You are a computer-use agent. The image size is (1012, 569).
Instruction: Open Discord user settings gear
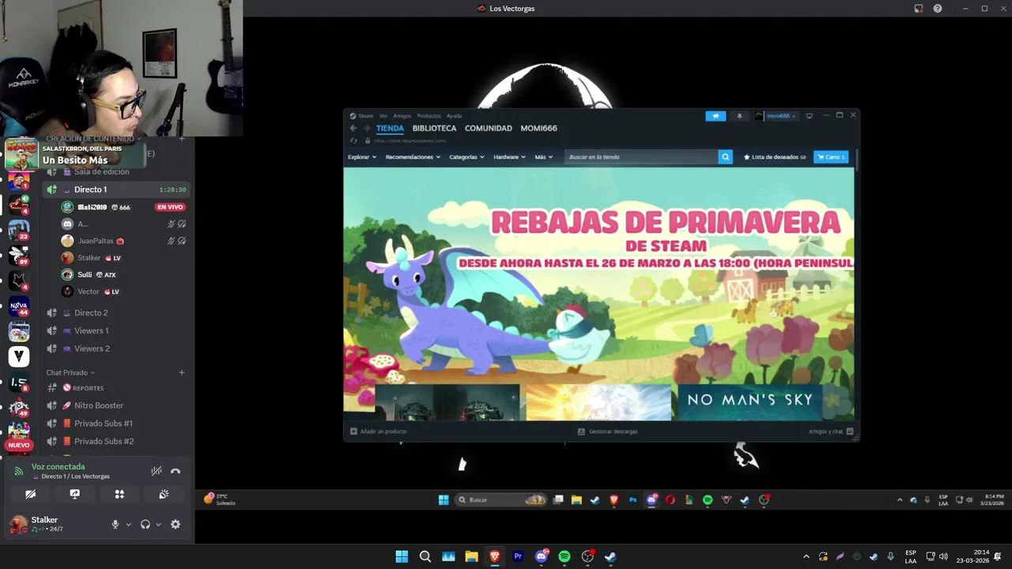coord(176,525)
